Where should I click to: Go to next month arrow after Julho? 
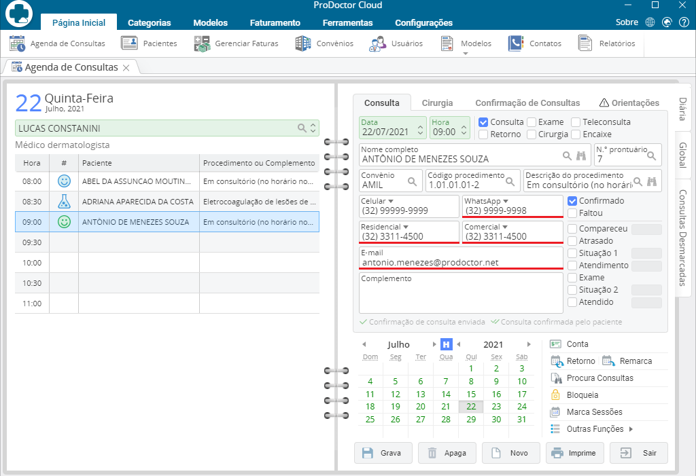click(434, 344)
